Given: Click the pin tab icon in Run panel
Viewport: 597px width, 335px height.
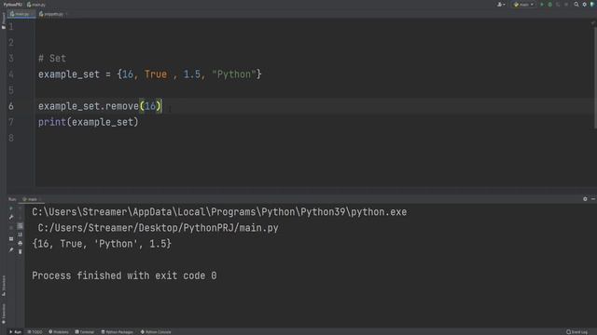Looking at the screenshot, I should click(x=11, y=250).
